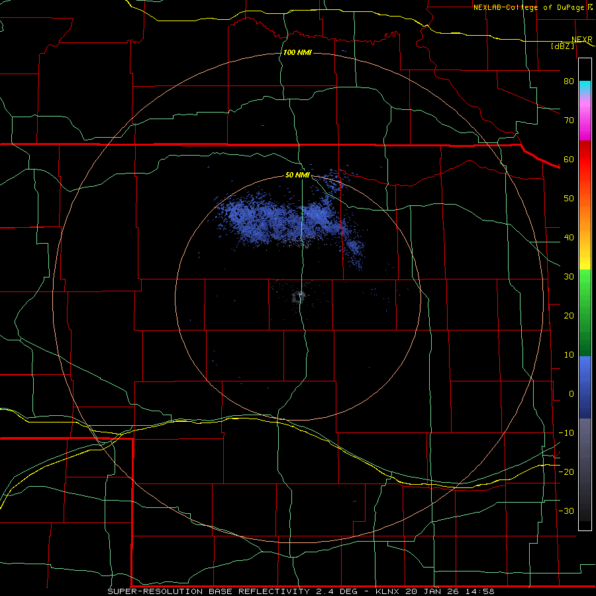Click the blue segment of the color bar
Viewport: 596px width, 596px height.
tap(585, 387)
